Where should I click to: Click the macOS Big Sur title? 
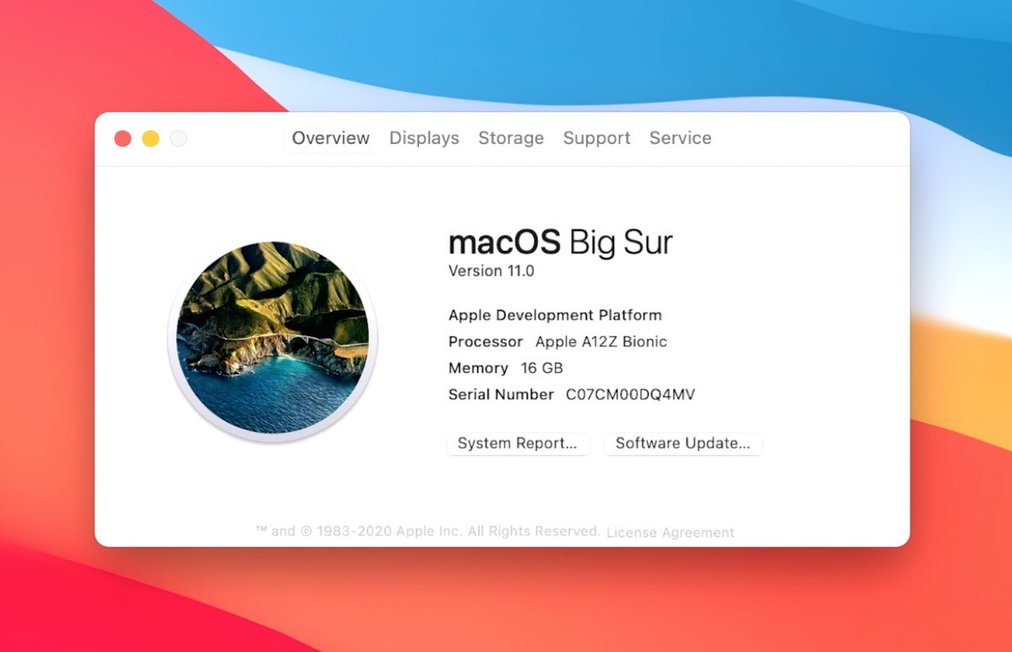(561, 243)
